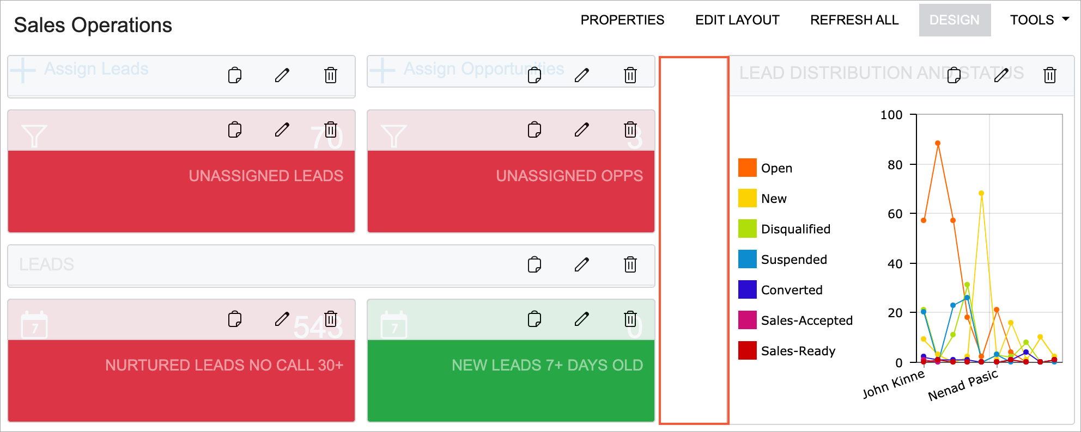Toggle Design mode off
1081x432 pixels.
955,20
